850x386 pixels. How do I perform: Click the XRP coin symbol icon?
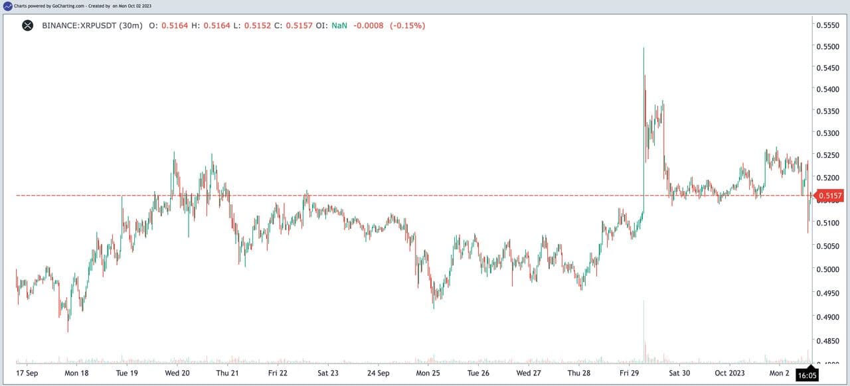pos(27,26)
